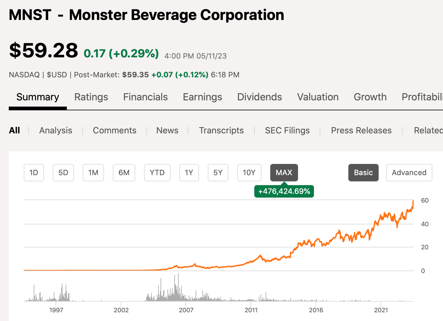443x321 pixels.
Task: Open the Earnings tab
Action: (202, 97)
